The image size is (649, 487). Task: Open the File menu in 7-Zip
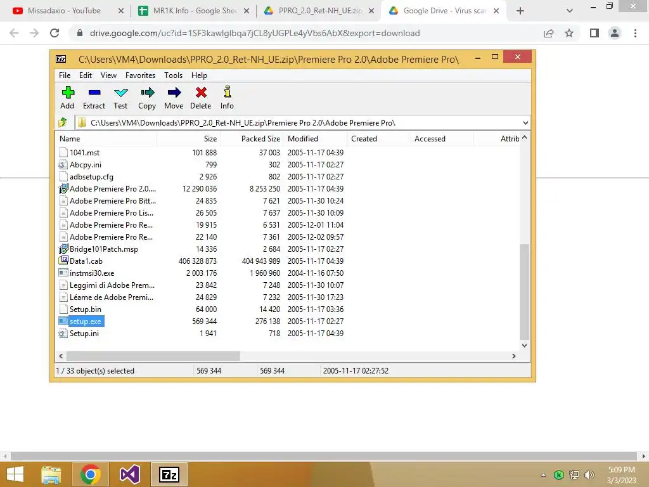tap(65, 75)
